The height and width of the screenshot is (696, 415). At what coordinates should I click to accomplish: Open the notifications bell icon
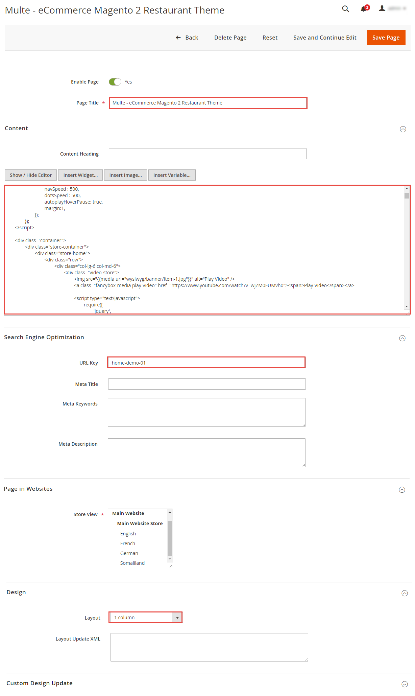click(364, 9)
